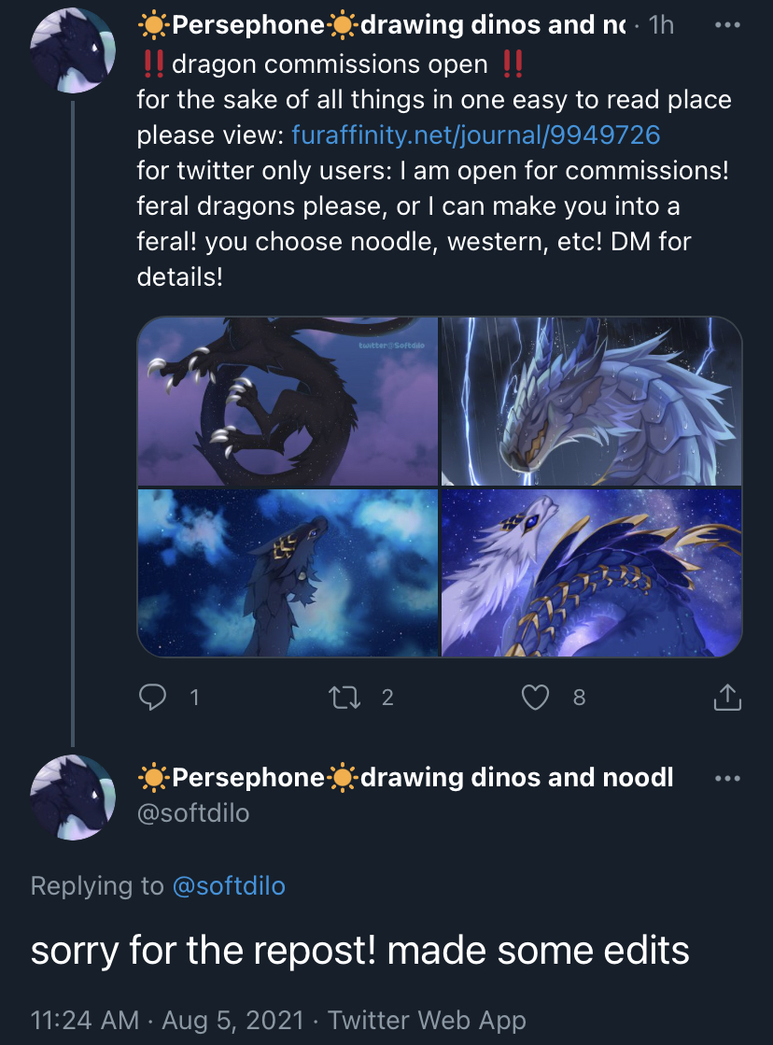Click the reply speech bubble icon
Viewport: 773px width, 1045px height.
[152, 697]
